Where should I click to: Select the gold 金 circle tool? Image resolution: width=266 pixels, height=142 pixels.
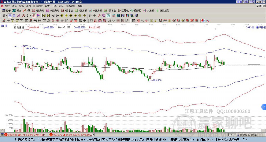point(151,21)
